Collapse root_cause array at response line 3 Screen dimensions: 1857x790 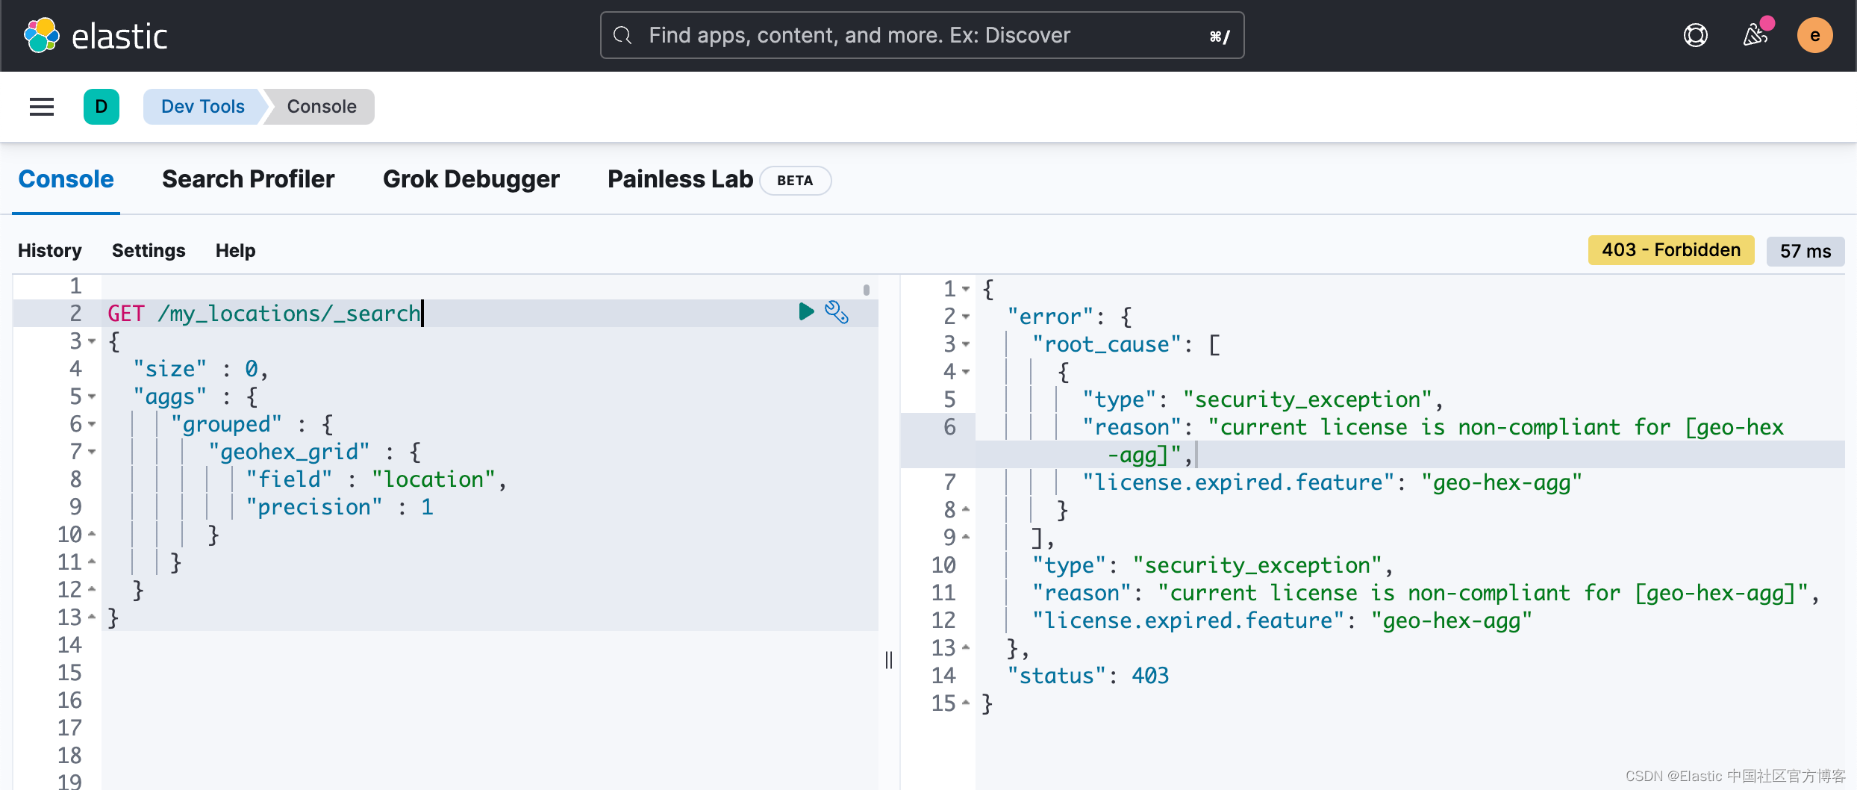point(966,344)
